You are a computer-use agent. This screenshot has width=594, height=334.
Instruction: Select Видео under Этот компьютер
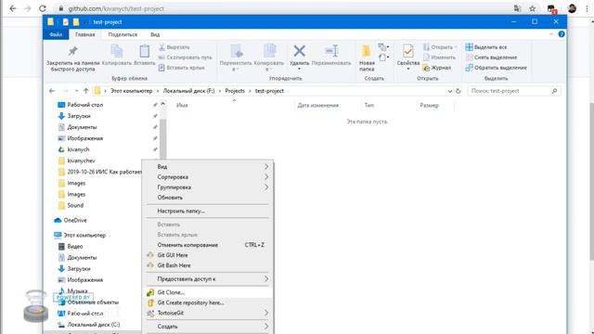coord(75,247)
